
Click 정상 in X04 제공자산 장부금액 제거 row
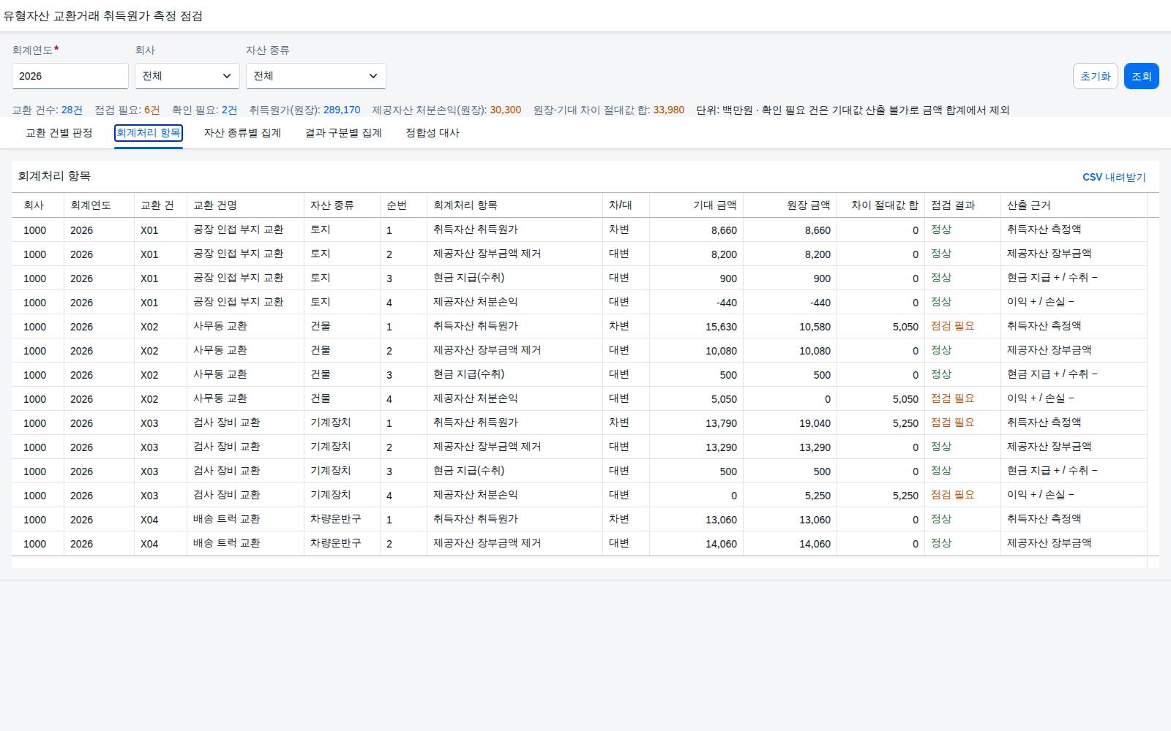(x=941, y=543)
